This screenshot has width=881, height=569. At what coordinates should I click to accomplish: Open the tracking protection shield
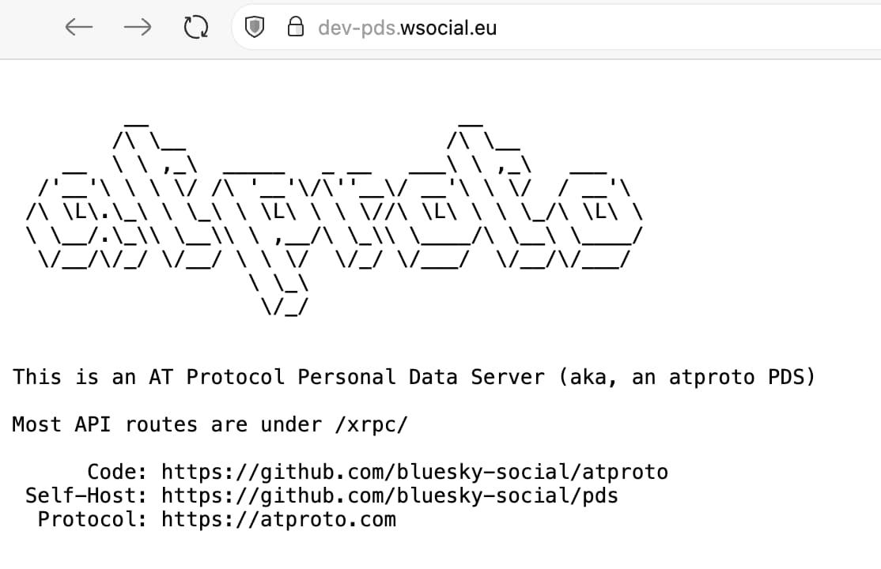[x=255, y=28]
